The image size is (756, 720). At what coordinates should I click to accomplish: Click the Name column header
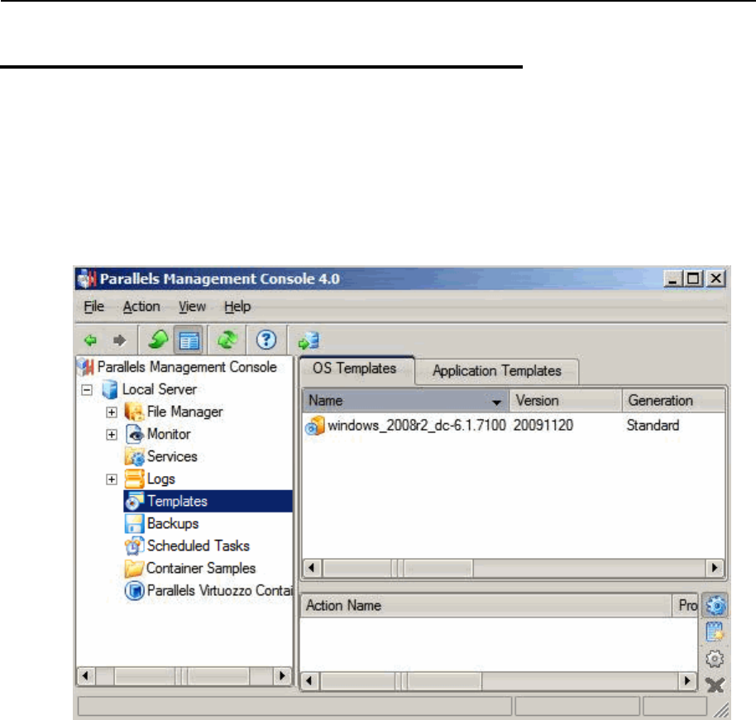(x=406, y=400)
